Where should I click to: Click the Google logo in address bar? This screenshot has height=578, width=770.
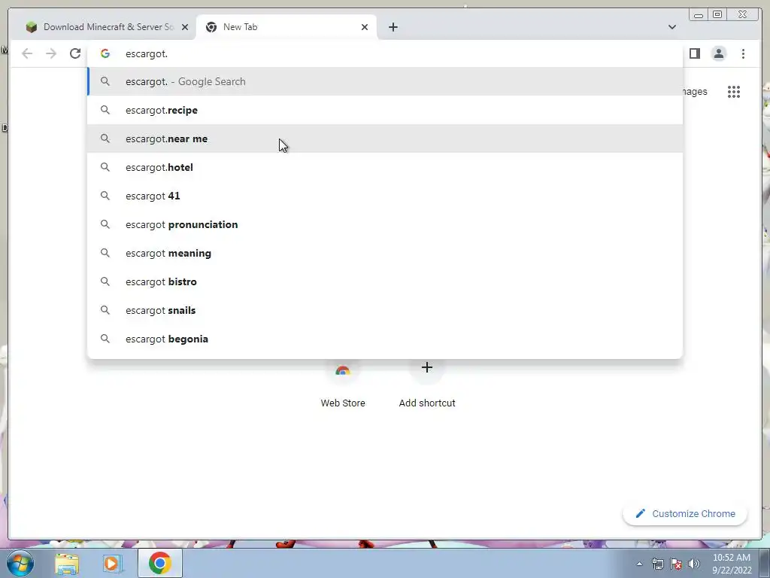(105, 53)
